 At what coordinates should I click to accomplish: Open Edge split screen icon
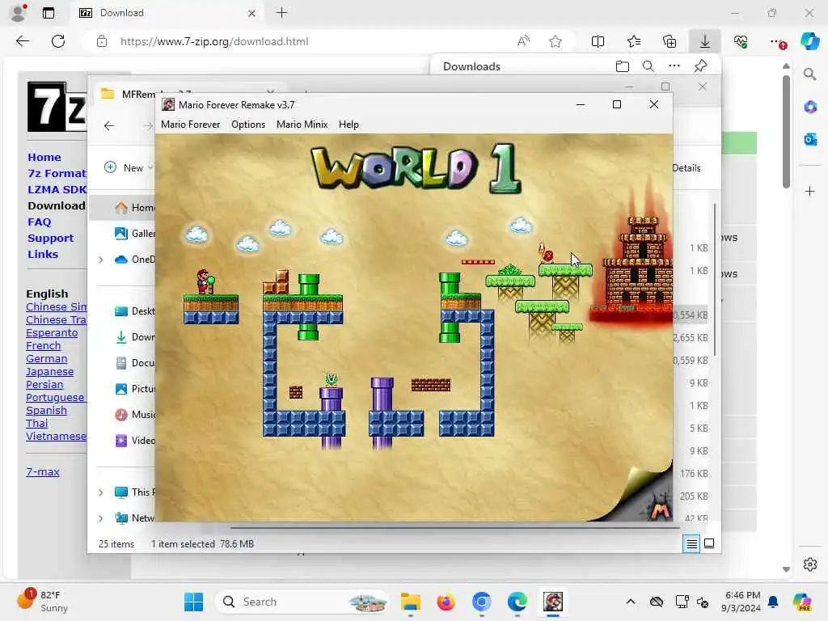click(598, 41)
